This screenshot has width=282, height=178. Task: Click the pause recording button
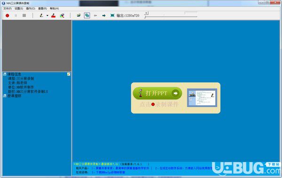point(16,15)
